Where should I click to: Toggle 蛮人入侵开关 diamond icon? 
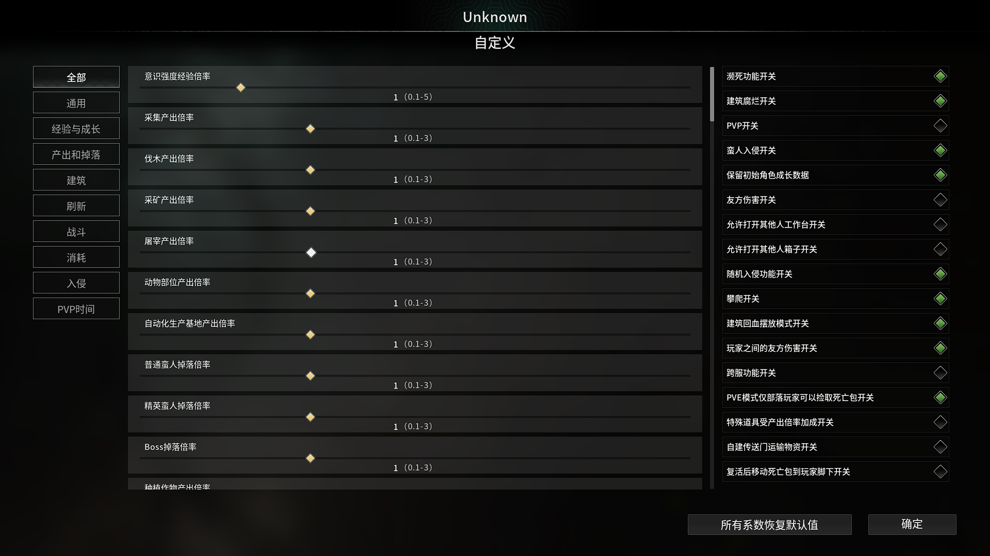[x=940, y=150]
